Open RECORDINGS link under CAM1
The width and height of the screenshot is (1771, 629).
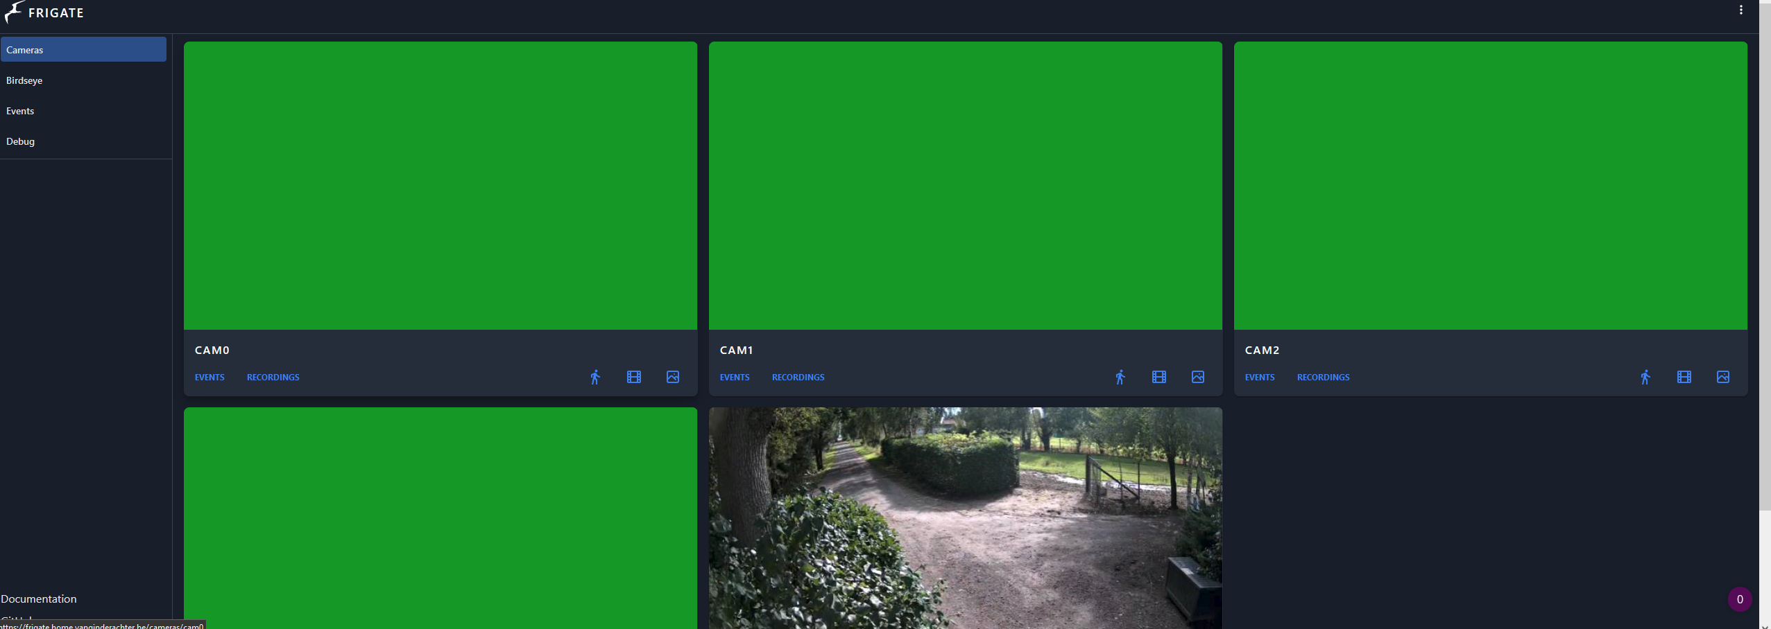click(x=798, y=378)
